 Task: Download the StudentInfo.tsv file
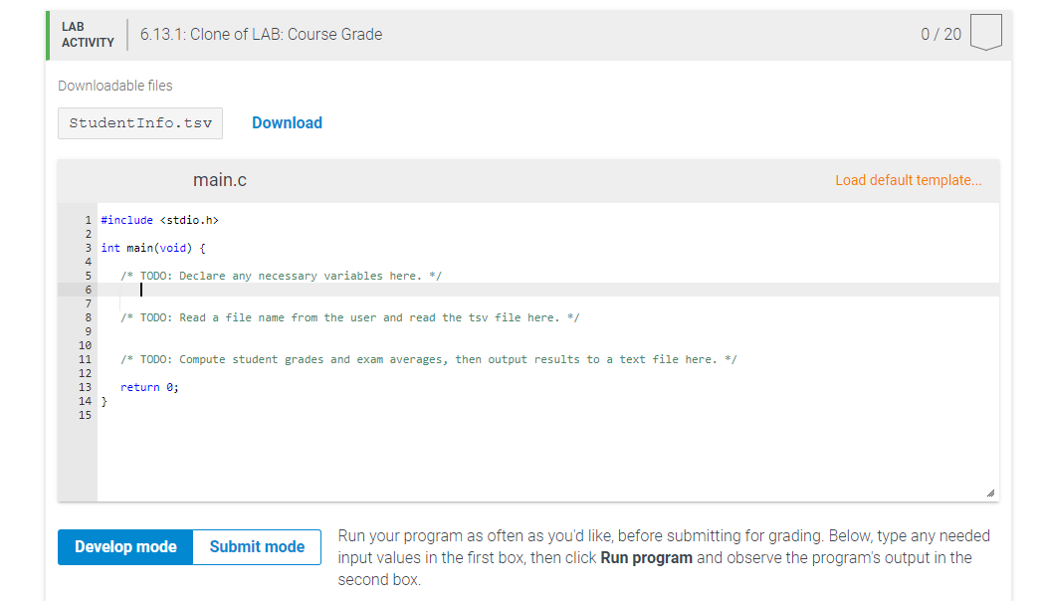tap(287, 122)
